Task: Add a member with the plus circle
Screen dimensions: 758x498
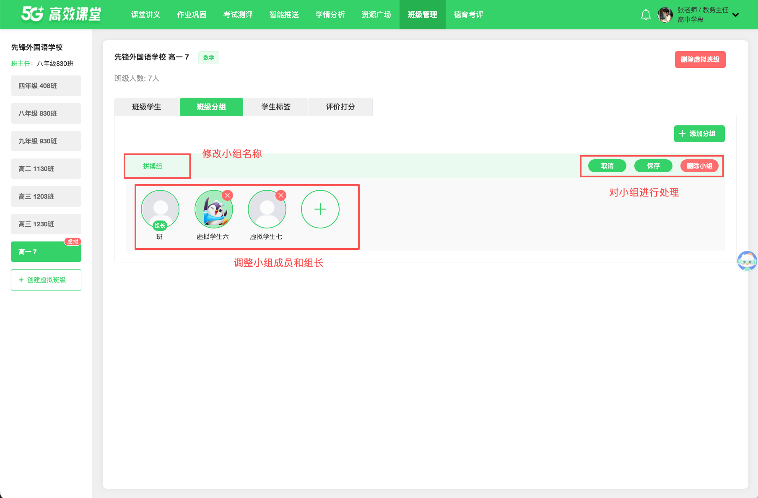Action: click(x=320, y=209)
